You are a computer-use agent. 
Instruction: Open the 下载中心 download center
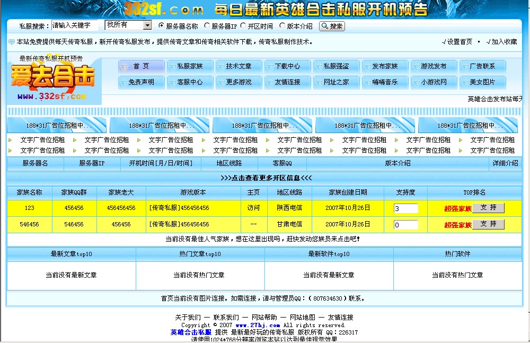(x=287, y=66)
